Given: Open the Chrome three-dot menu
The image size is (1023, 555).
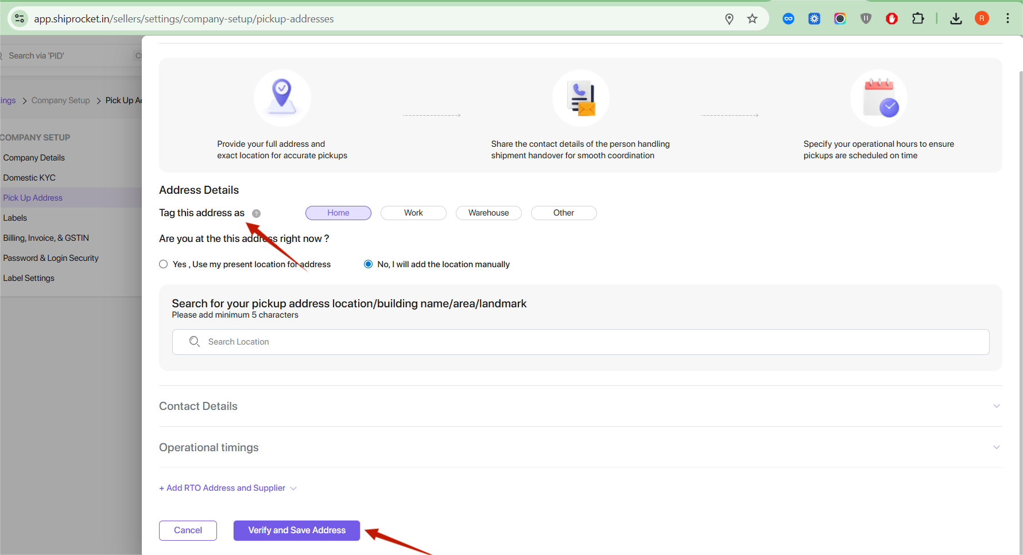Looking at the screenshot, I should (x=1007, y=19).
